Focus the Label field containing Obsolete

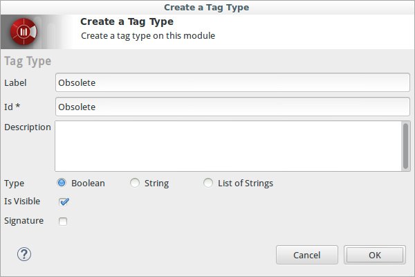click(x=232, y=82)
